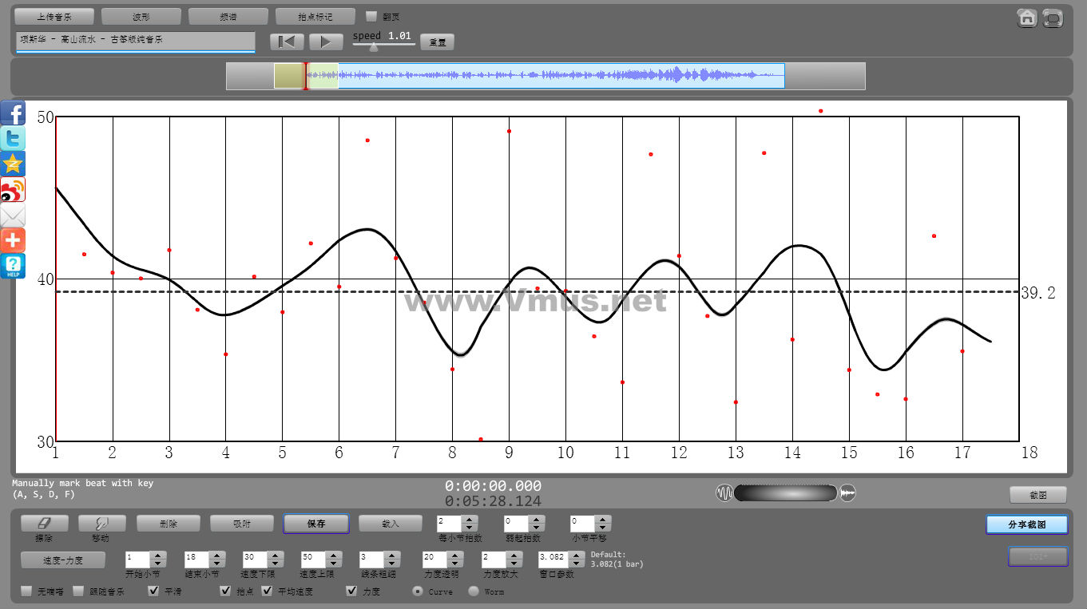Screen dimensions: 1087x609
Task: Switch to the 波形 waveform view
Action: pos(141,16)
